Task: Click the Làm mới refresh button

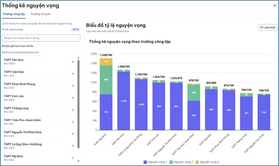Action: click(267, 27)
